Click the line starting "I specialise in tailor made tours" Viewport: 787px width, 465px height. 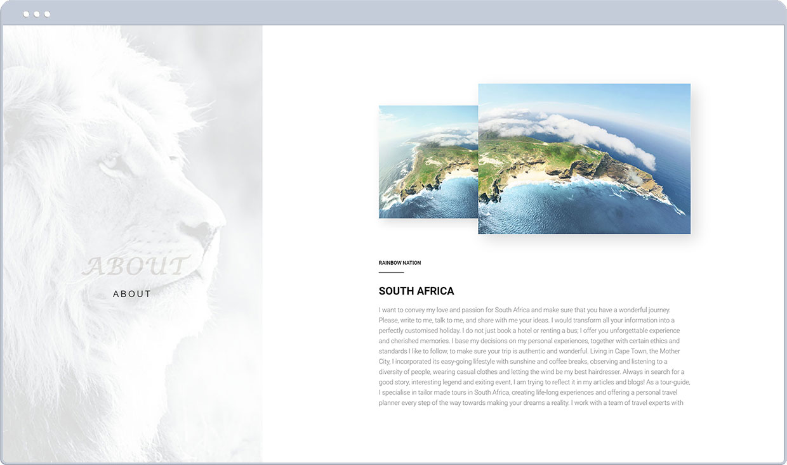point(529,392)
